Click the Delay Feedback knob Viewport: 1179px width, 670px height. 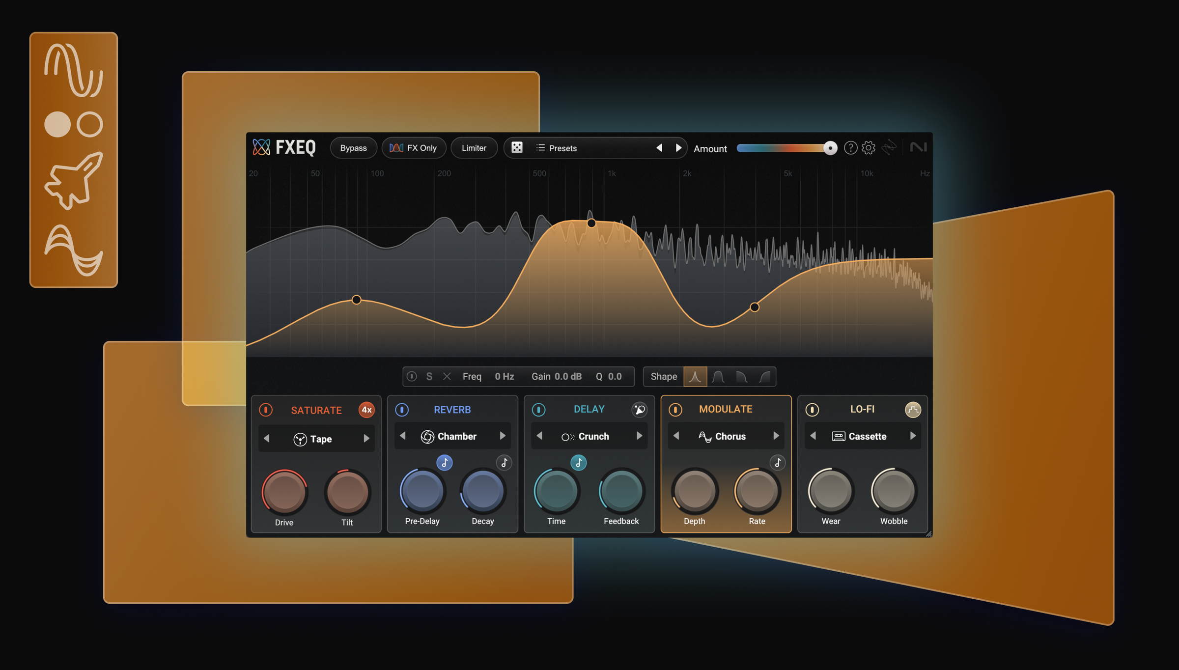pyautogui.click(x=621, y=491)
